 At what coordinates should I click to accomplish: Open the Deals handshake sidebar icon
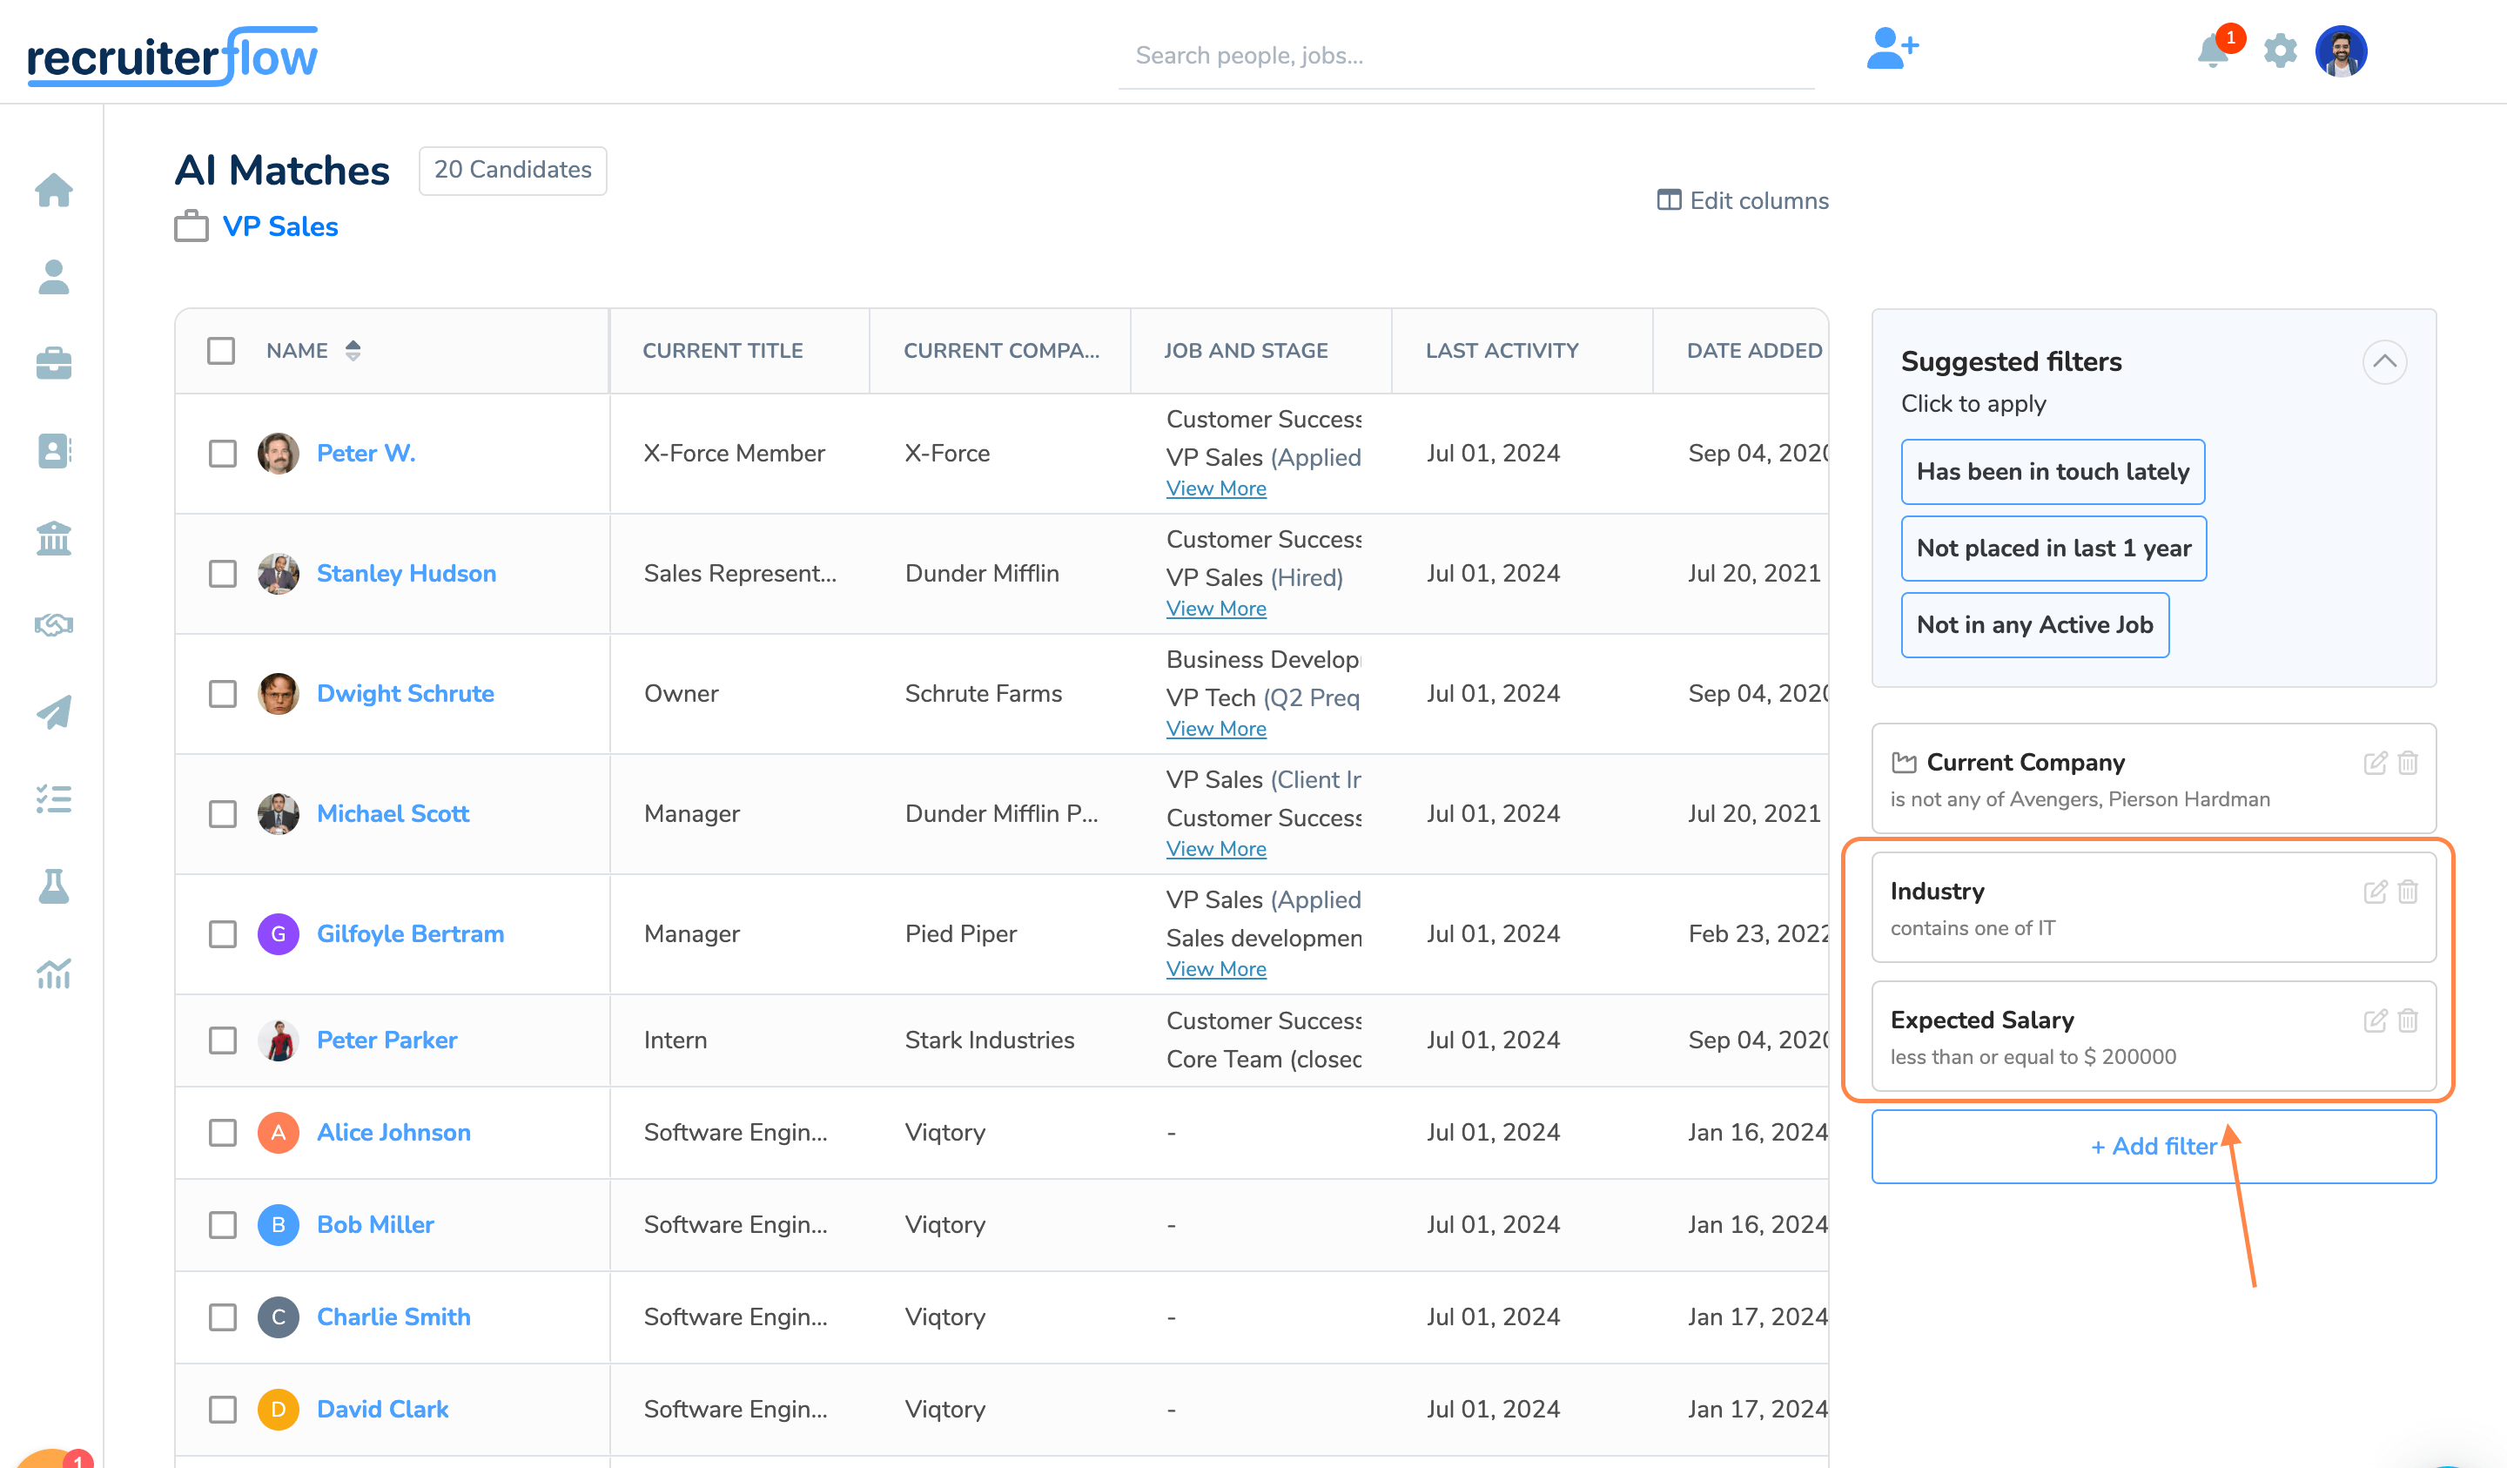54,625
